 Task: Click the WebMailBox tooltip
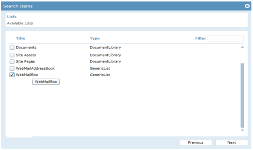tap(46, 82)
